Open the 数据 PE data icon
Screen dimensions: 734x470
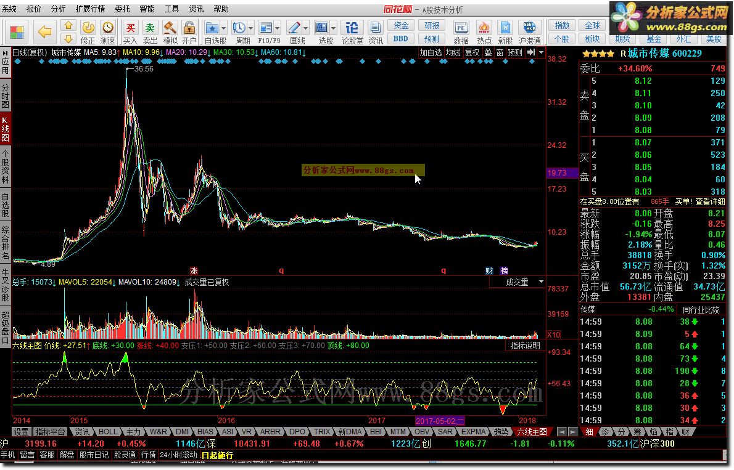click(461, 32)
